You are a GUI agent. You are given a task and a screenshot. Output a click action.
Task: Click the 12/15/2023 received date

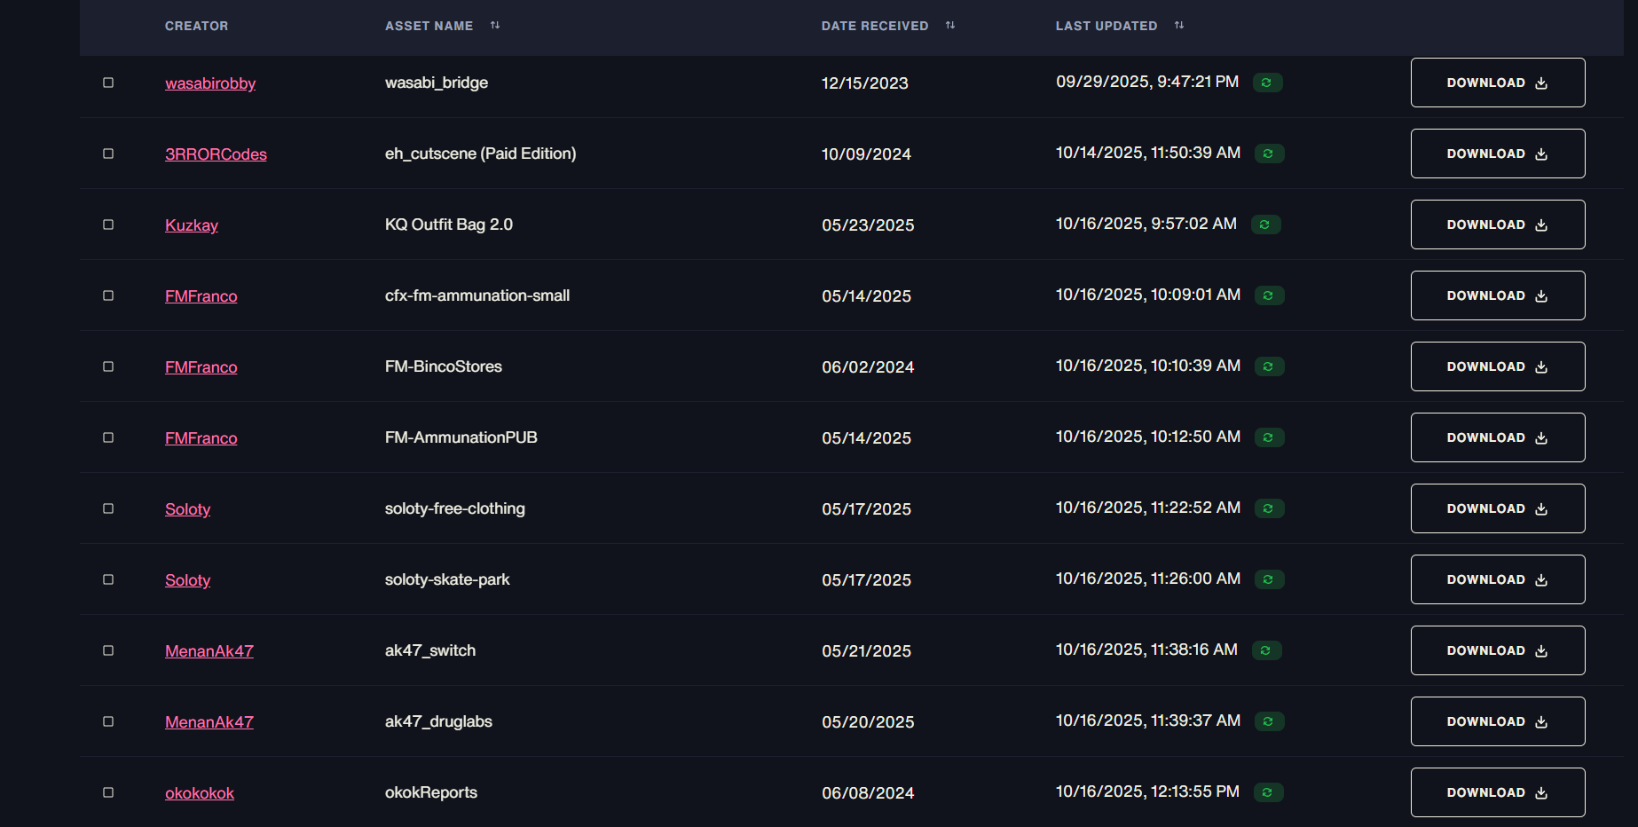click(x=865, y=83)
